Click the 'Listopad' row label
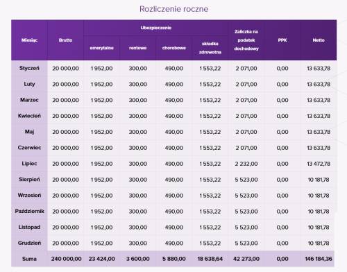The width and height of the screenshot is (347, 272). pos(29,227)
